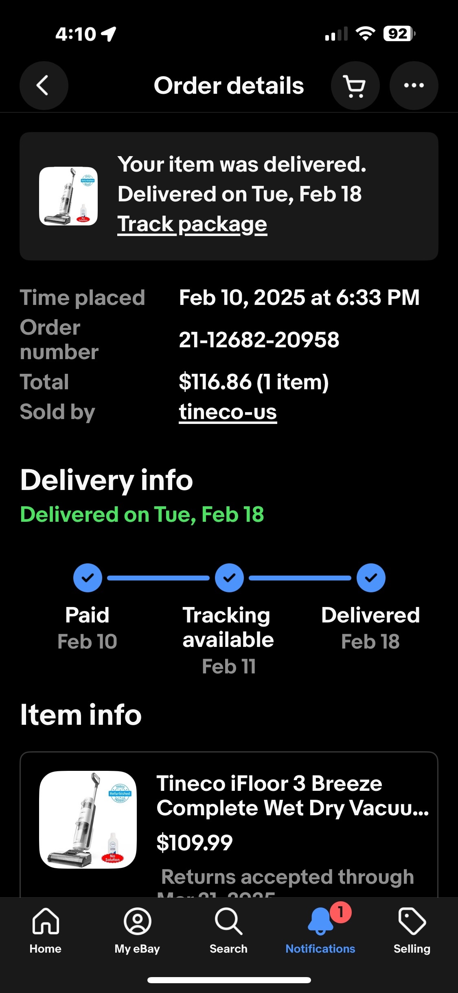Open the three-dot more options menu
Screen dimensions: 458x993
414,86
